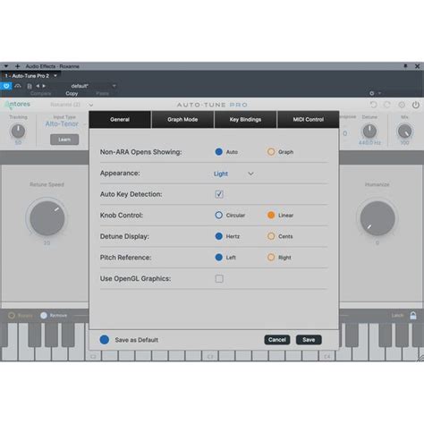Choose Linear knob control
This screenshot has height=424, width=424.
click(271, 215)
